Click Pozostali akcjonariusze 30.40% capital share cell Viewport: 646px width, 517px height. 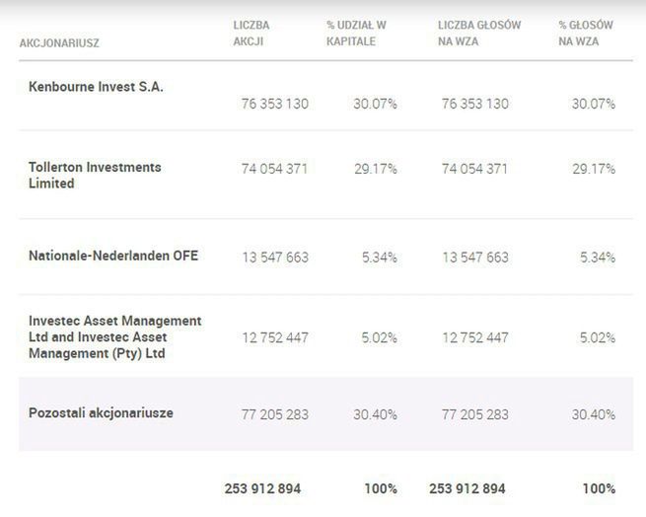[x=375, y=414]
